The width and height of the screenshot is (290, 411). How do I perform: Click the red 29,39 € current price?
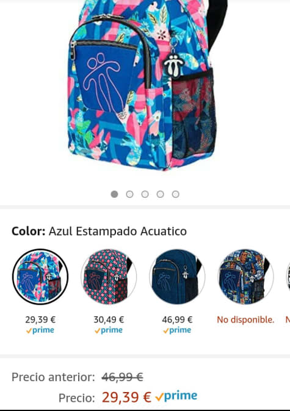point(126,397)
